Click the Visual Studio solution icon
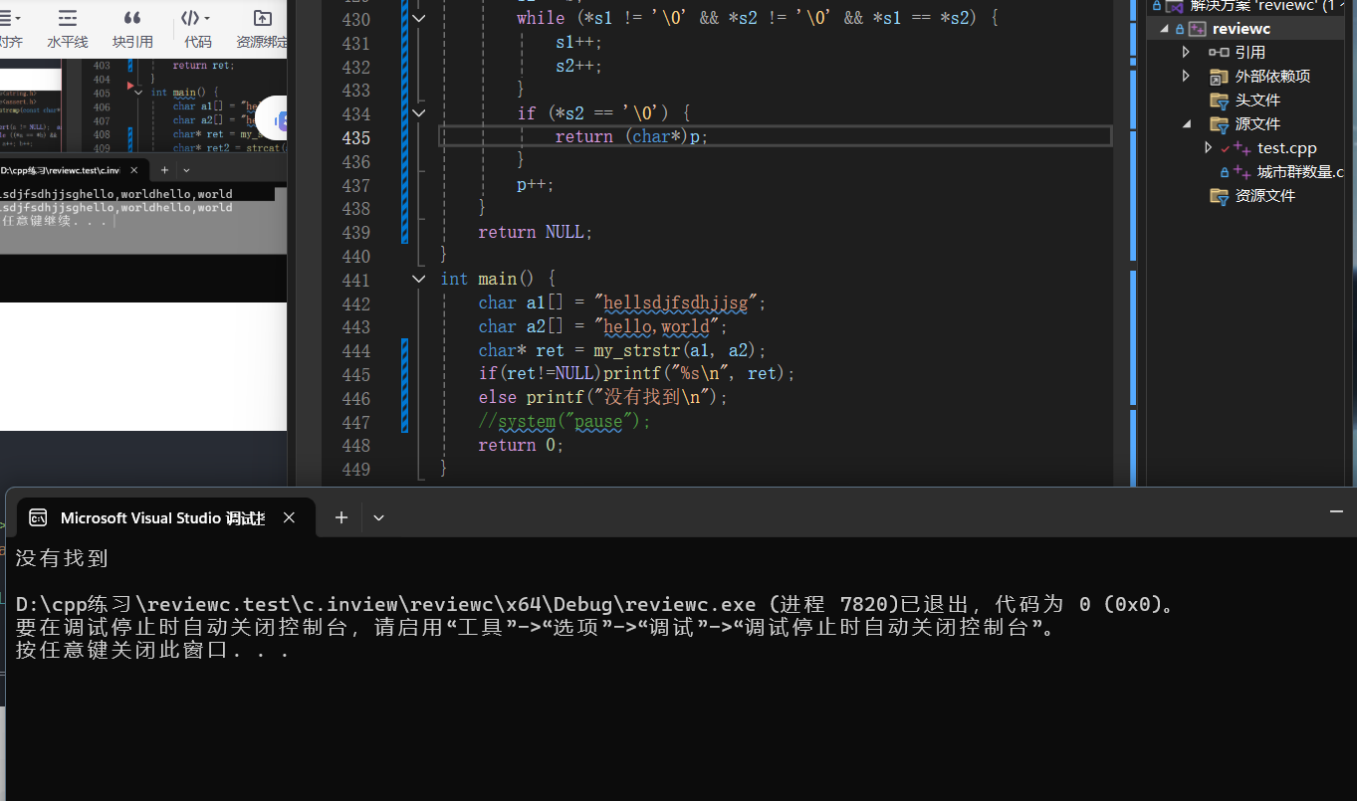This screenshot has height=801, width=1357. coord(1176,6)
